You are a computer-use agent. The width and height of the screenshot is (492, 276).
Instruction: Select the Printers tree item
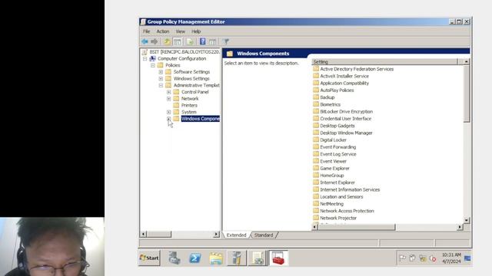(189, 105)
